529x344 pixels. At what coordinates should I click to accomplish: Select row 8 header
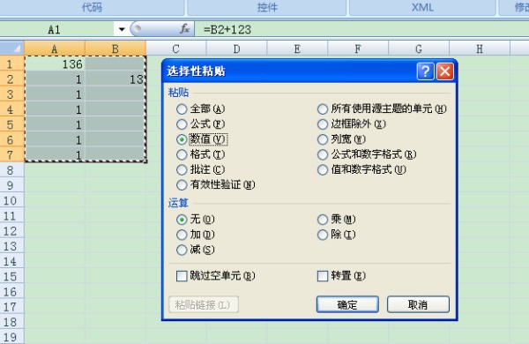click(x=11, y=170)
